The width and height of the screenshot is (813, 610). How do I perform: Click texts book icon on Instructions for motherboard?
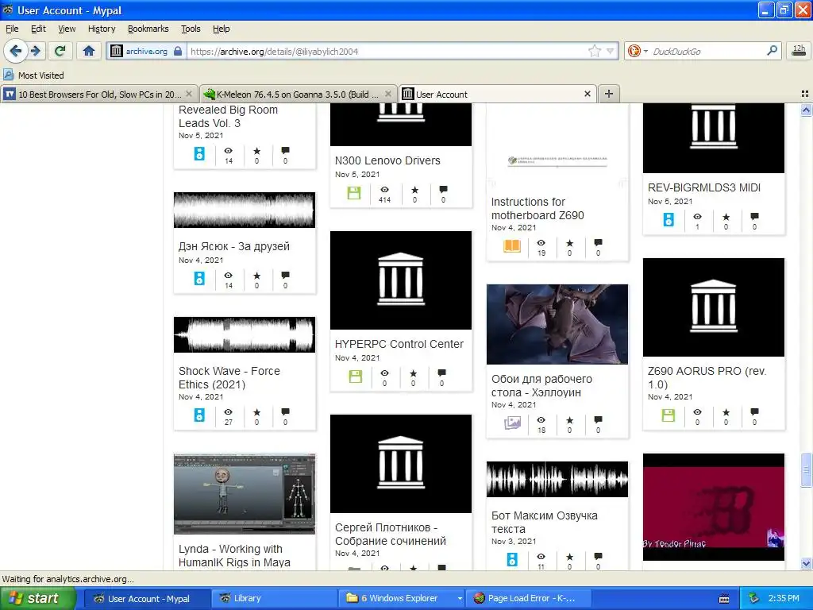coord(512,246)
